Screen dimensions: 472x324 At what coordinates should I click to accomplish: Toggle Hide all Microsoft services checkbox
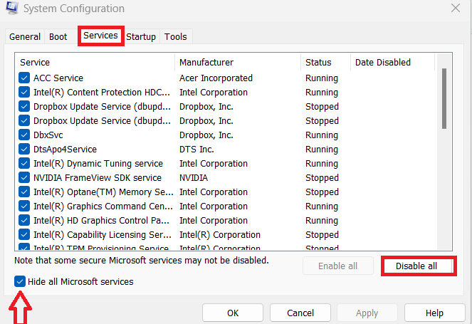point(20,282)
